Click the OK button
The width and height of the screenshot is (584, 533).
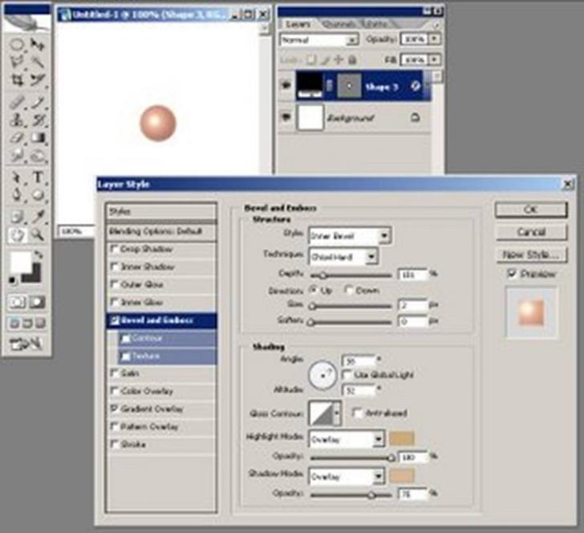[531, 210]
